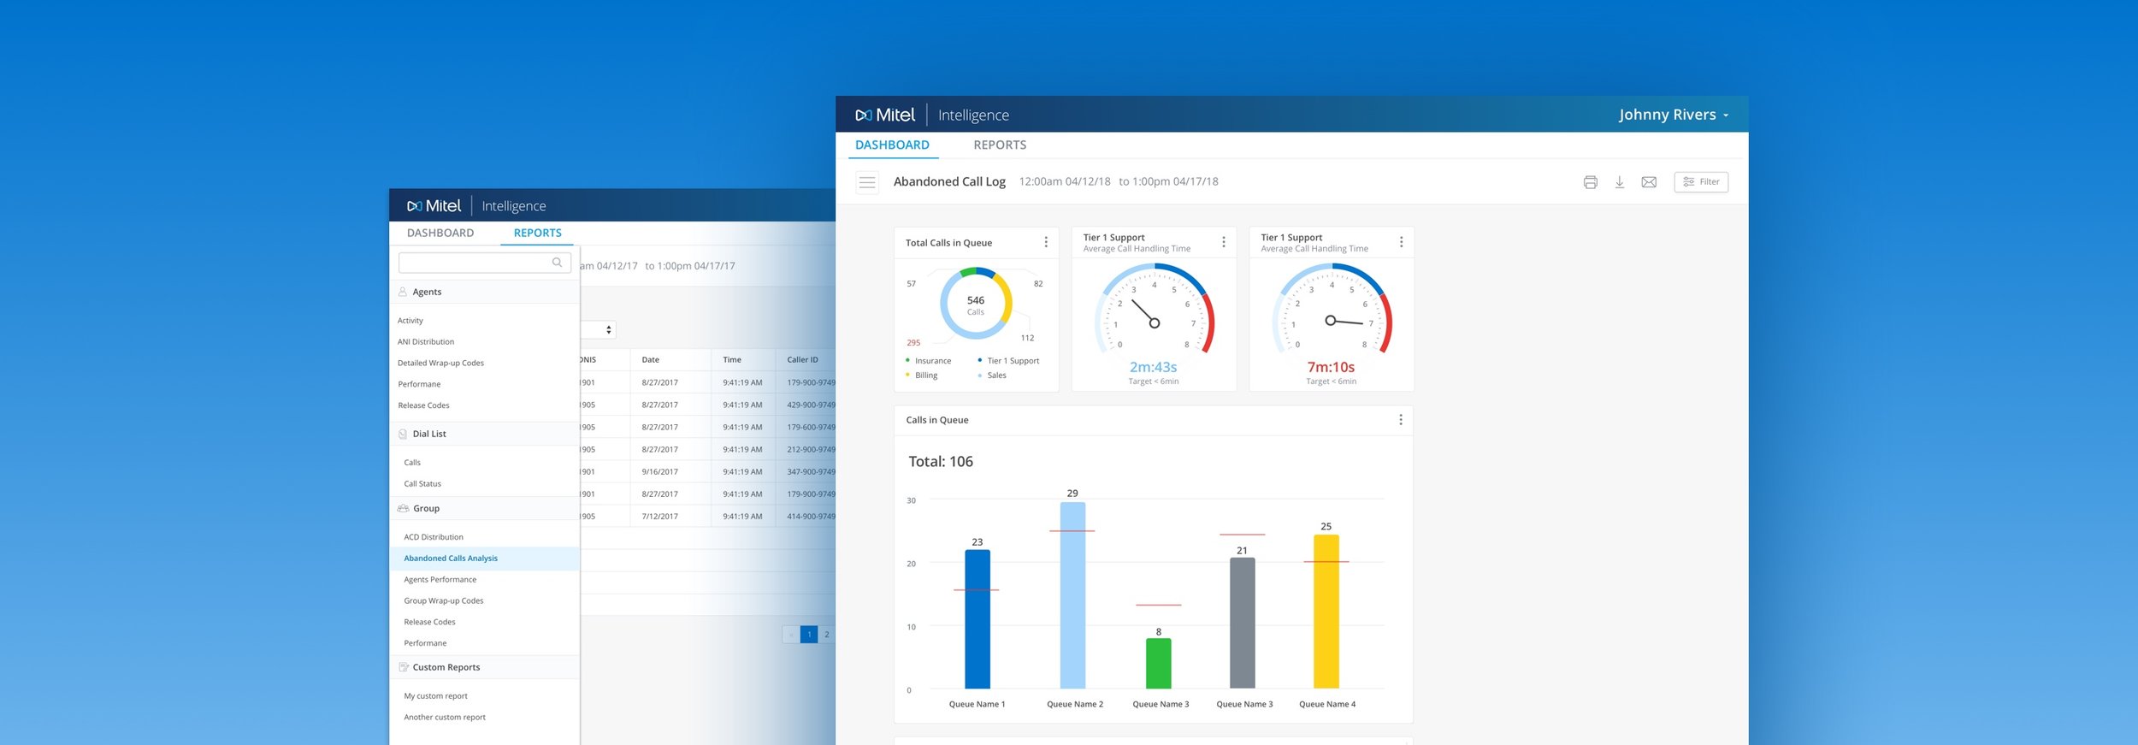
Task: Sort table by Caller ID column header
Action: coord(802,360)
